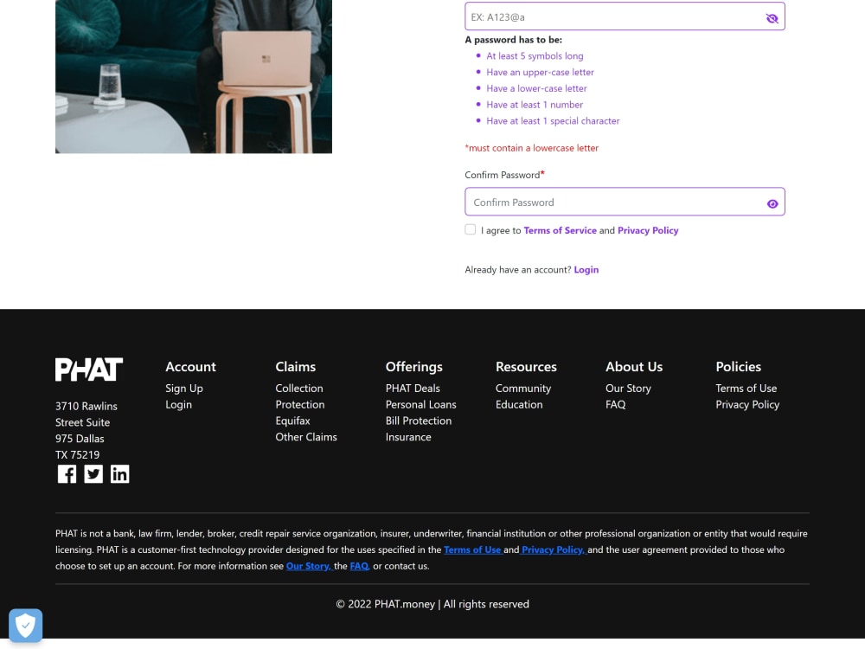Open Privacy Policy under Policies column
Viewport: 865px width, 649px height.
click(747, 404)
